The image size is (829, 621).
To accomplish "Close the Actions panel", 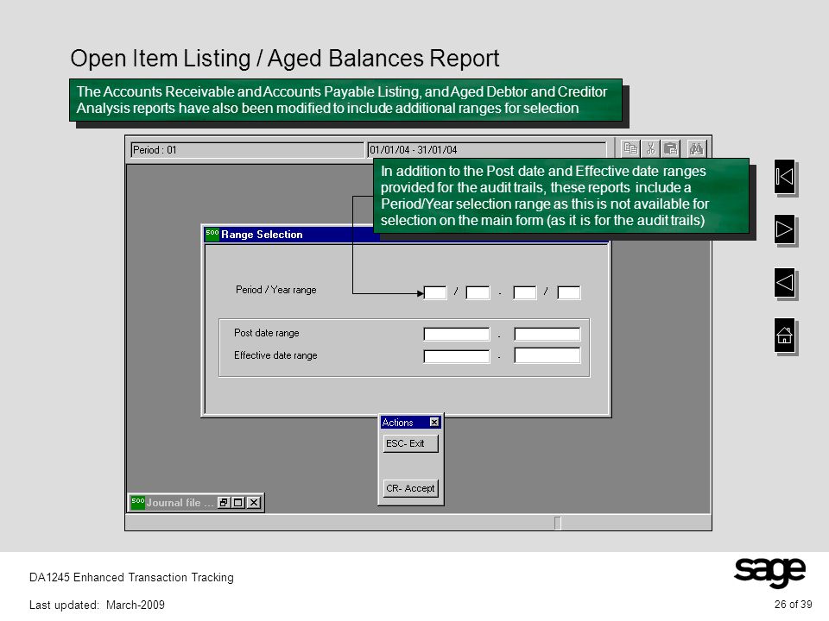I will coord(434,422).
